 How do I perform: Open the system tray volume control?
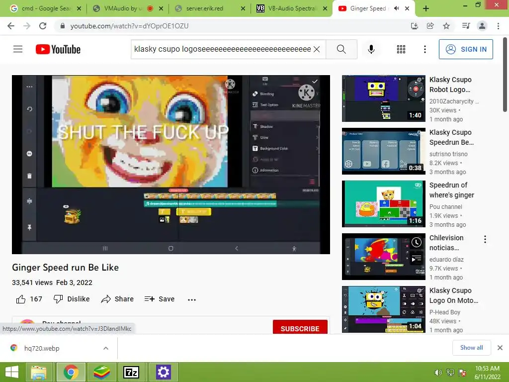(x=438, y=373)
